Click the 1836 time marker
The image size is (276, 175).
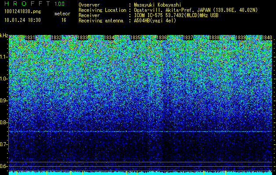[161, 38]
